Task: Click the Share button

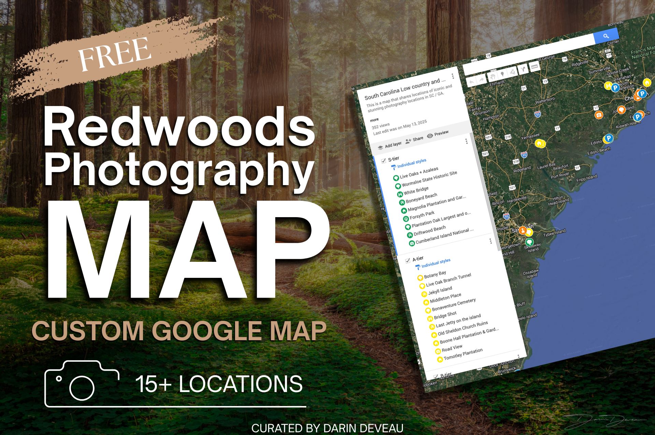Action: click(414, 140)
